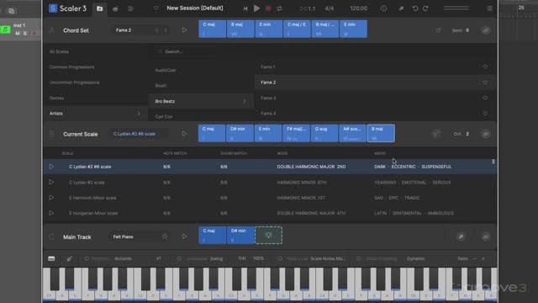Click the tool icon next to keyboard icon

click(69, 258)
